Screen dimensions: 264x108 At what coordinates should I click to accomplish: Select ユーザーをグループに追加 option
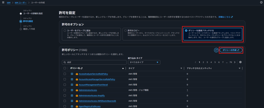pos(65,31)
